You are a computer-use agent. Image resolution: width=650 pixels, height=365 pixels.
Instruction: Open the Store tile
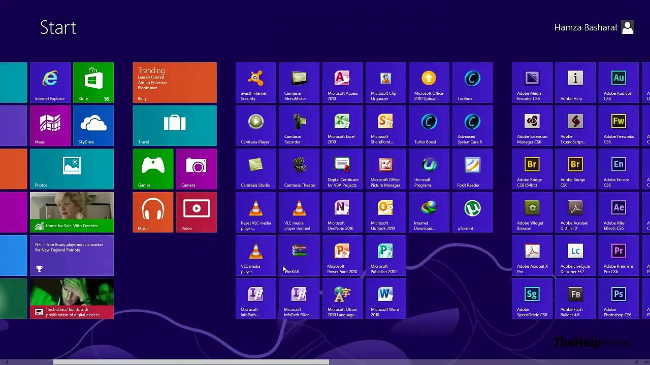[93, 83]
